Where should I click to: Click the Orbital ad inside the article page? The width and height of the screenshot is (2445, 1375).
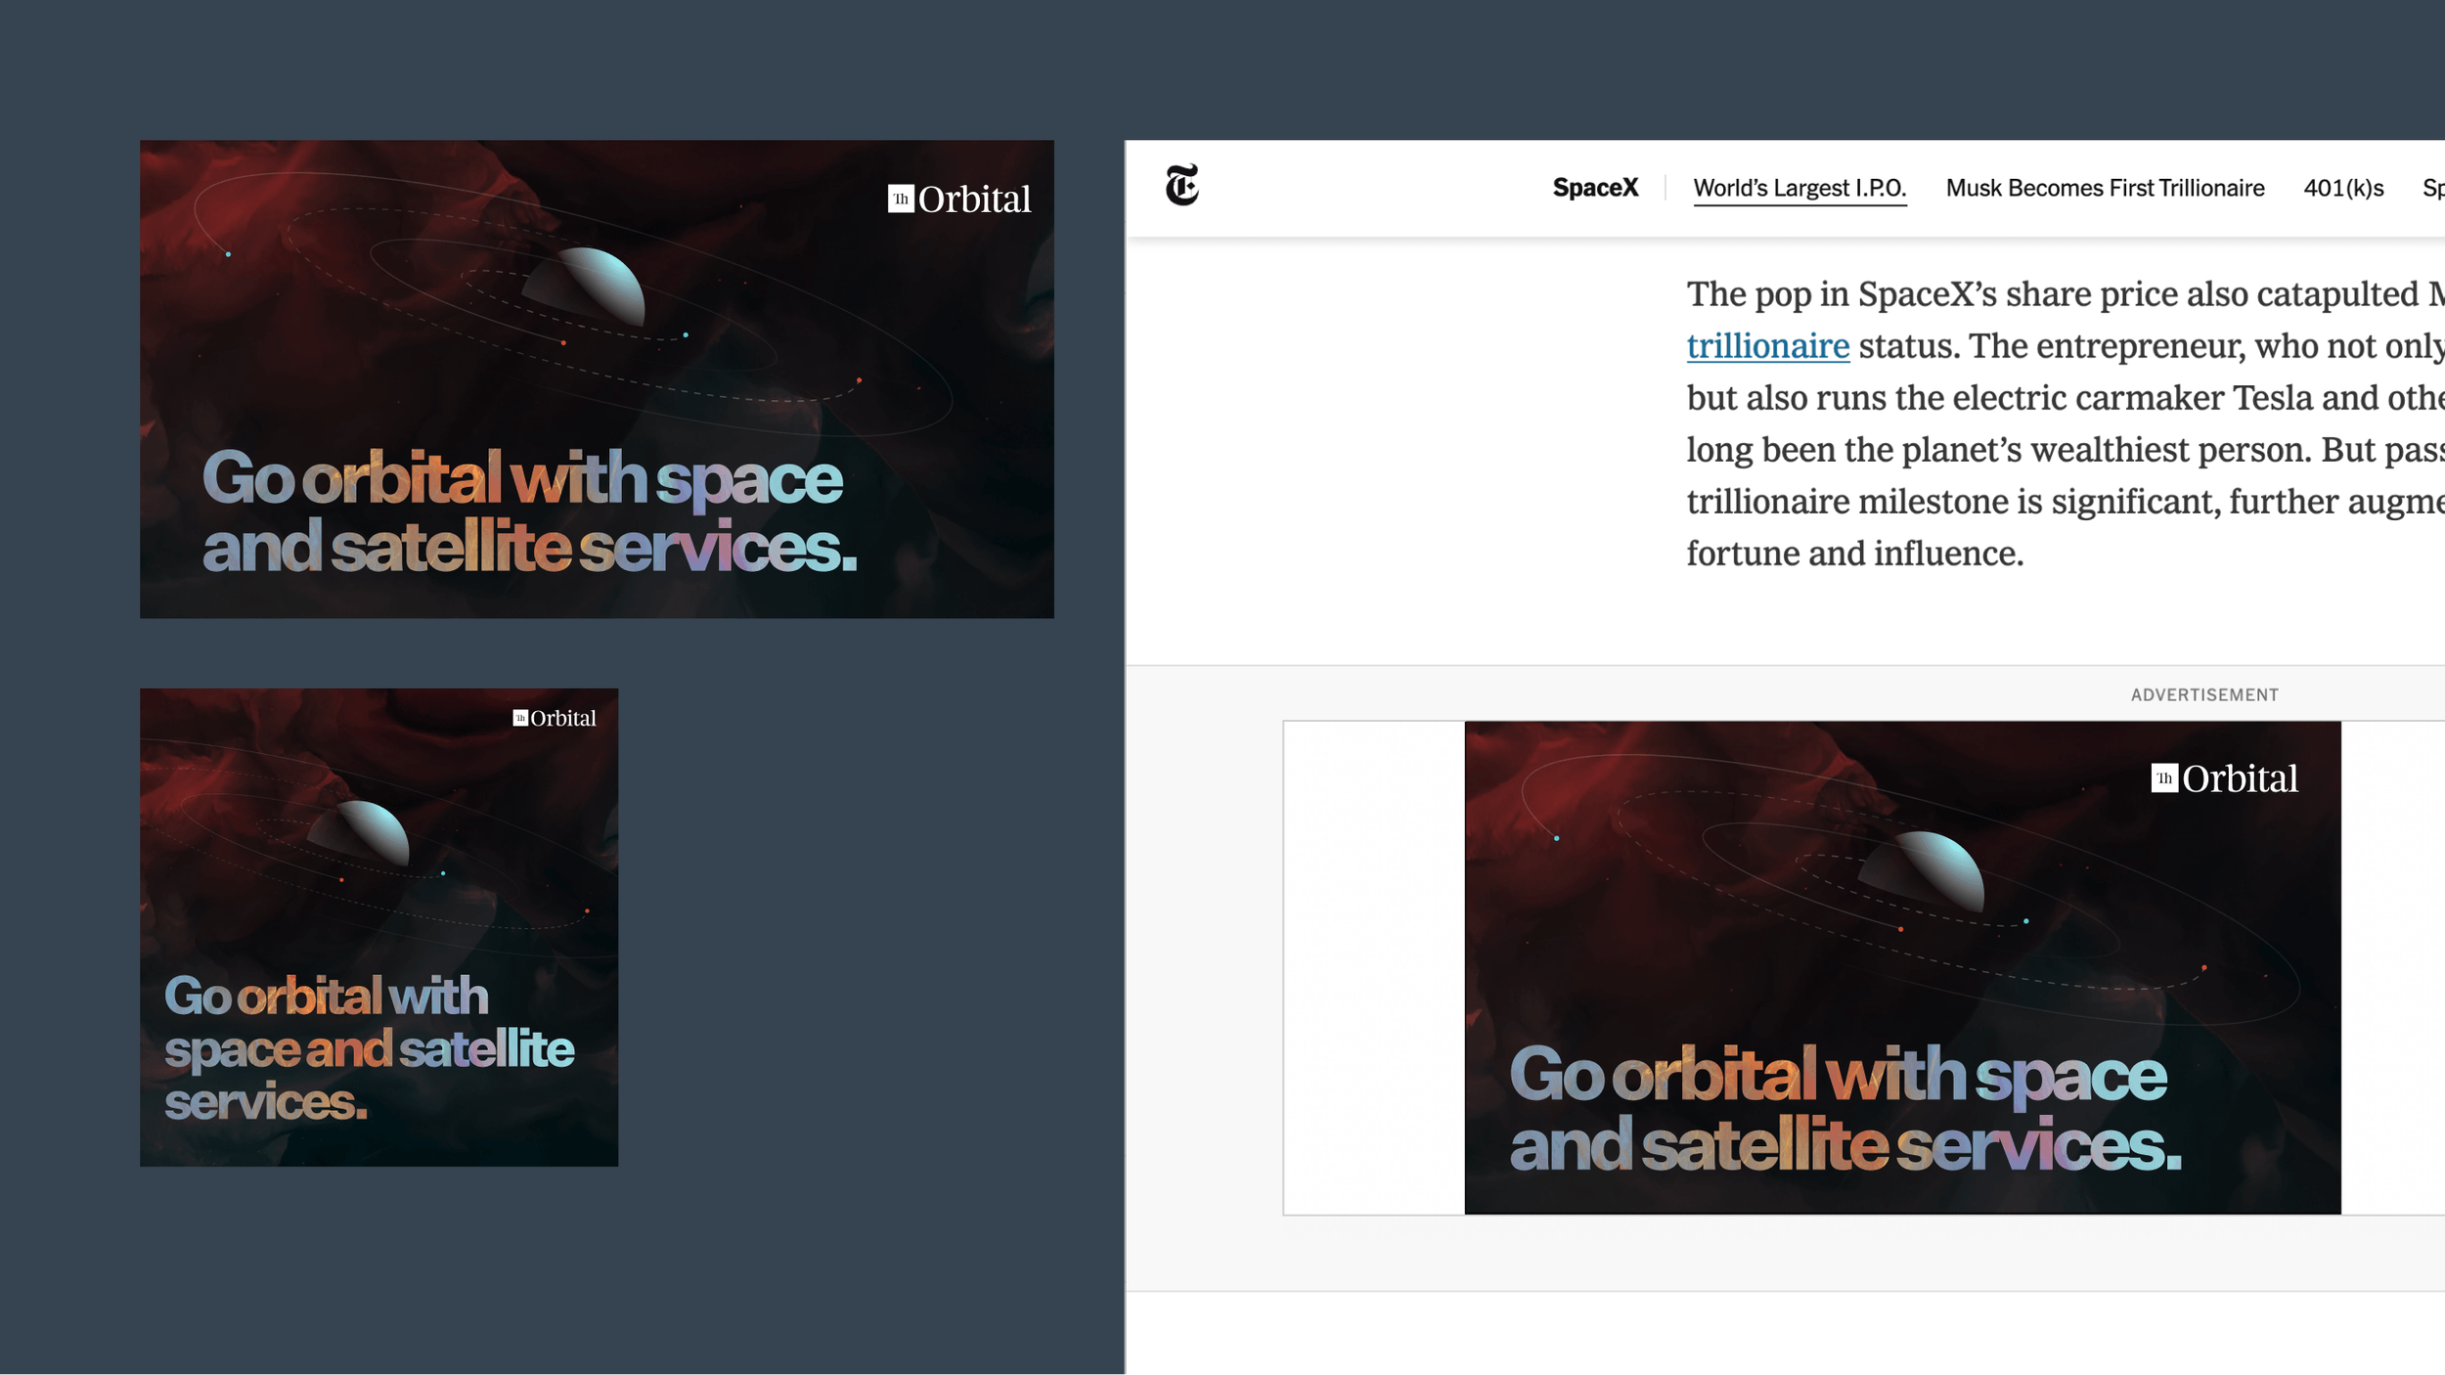tap(1902, 967)
